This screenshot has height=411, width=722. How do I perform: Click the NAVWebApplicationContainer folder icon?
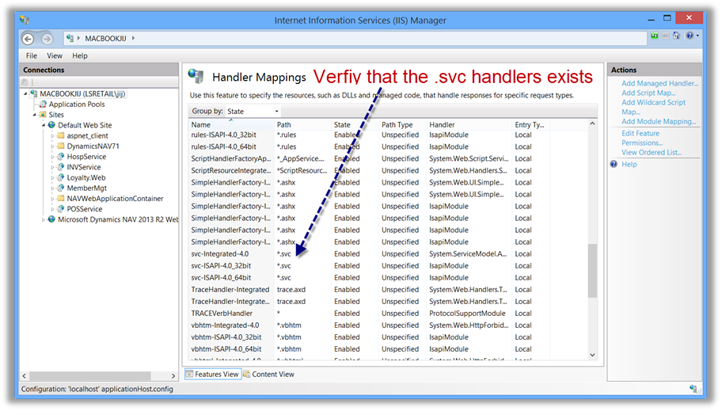point(61,199)
